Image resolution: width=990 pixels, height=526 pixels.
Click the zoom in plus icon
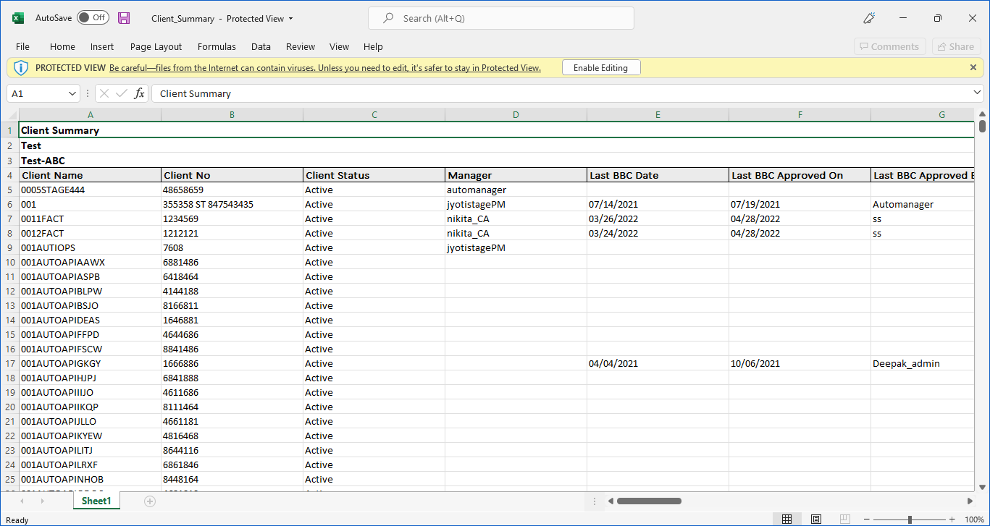pos(952,519)
